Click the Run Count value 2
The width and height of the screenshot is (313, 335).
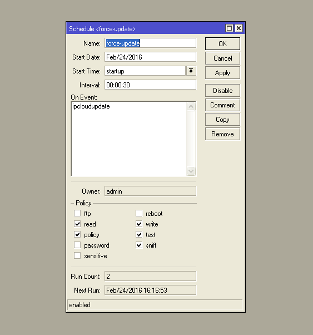coord(150,276)
